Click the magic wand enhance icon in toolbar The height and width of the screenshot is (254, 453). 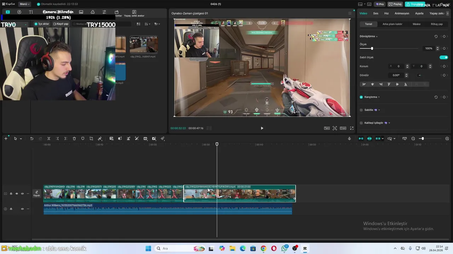[137, 139]
